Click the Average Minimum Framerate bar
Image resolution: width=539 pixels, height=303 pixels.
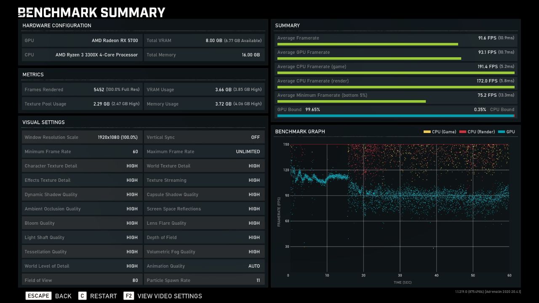[x=352, y=101]
